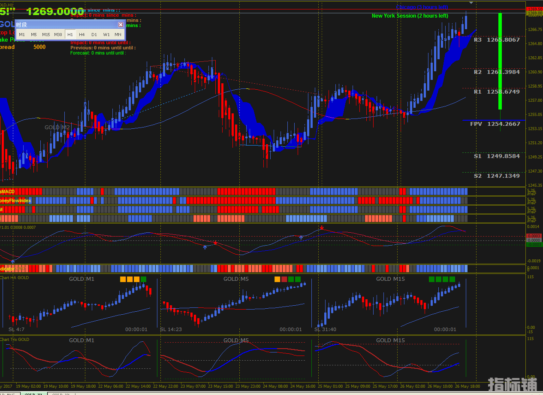Image resolution: width=543 pixels, height=395 pixels.
Task: Select the highlighted GOLD,H1 chart tab
Action: tap(33, 393)
